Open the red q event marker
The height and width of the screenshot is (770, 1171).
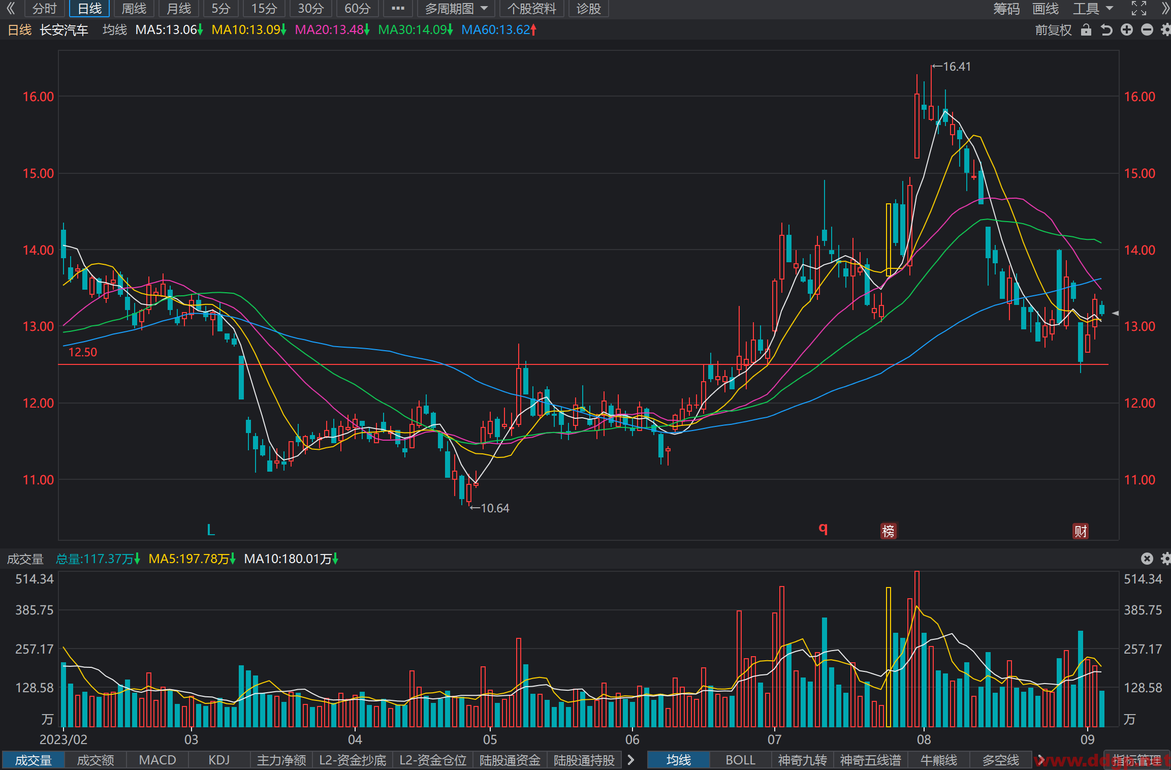point(823,529)
